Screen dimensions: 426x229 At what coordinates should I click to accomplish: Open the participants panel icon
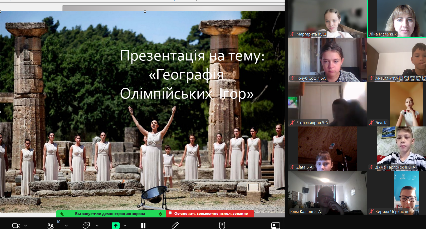(50, 226)
